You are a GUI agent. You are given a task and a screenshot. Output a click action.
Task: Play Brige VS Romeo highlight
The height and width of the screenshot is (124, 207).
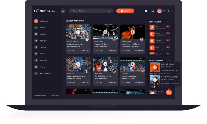click(x=155, y=67)
